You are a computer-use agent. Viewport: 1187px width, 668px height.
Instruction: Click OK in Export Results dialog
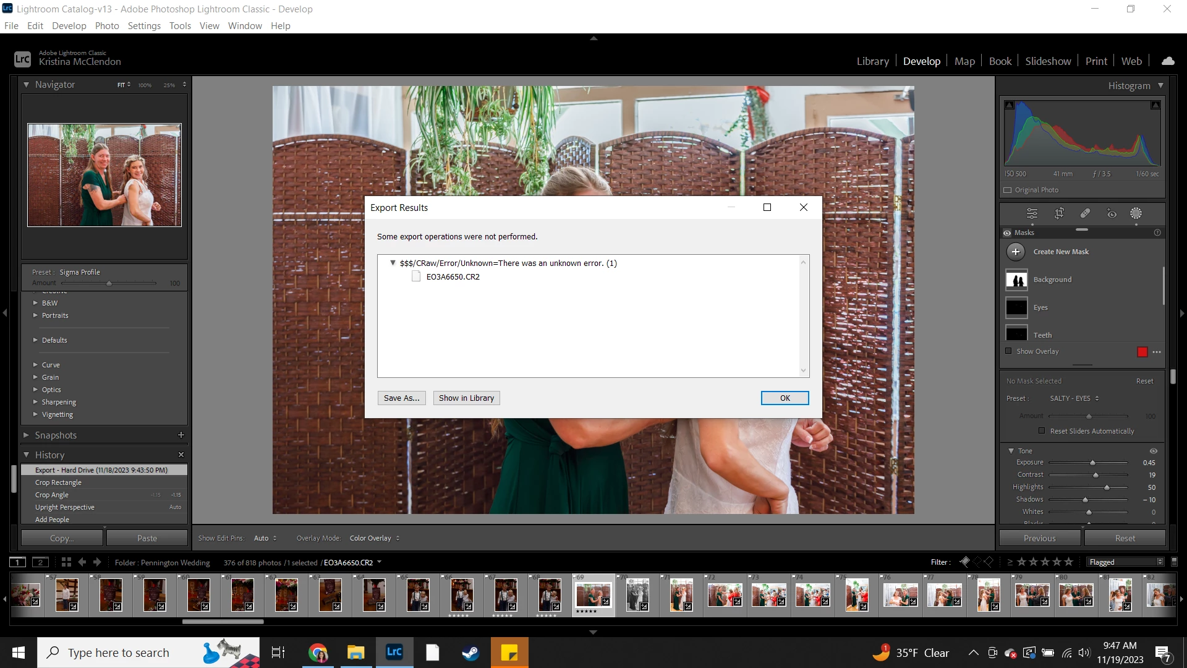tap(785, 398)
